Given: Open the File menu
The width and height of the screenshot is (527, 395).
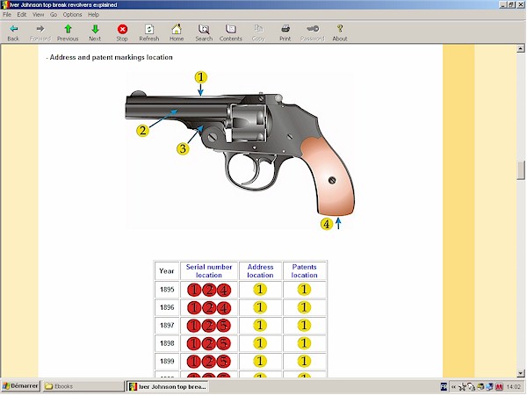Looking at the screenshot, I should [x=7, y=14].
